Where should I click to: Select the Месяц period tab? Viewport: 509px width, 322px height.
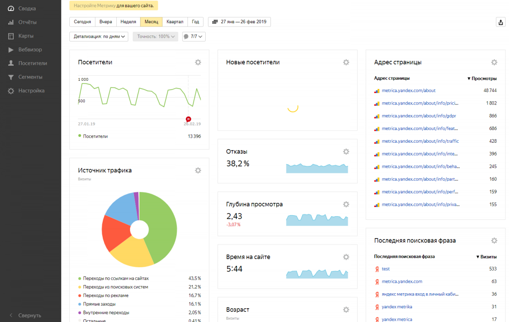(151, 22)
